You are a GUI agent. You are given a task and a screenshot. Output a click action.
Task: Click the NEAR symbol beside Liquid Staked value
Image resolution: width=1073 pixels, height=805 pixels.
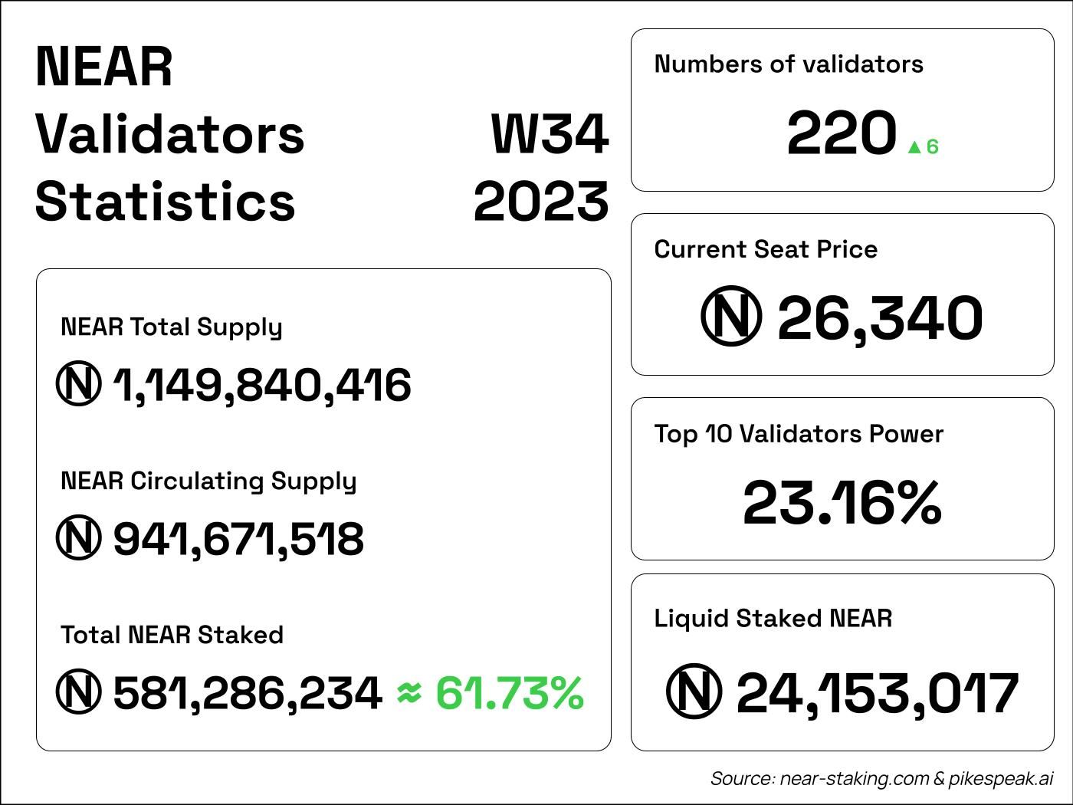click(x=694, y=692)
